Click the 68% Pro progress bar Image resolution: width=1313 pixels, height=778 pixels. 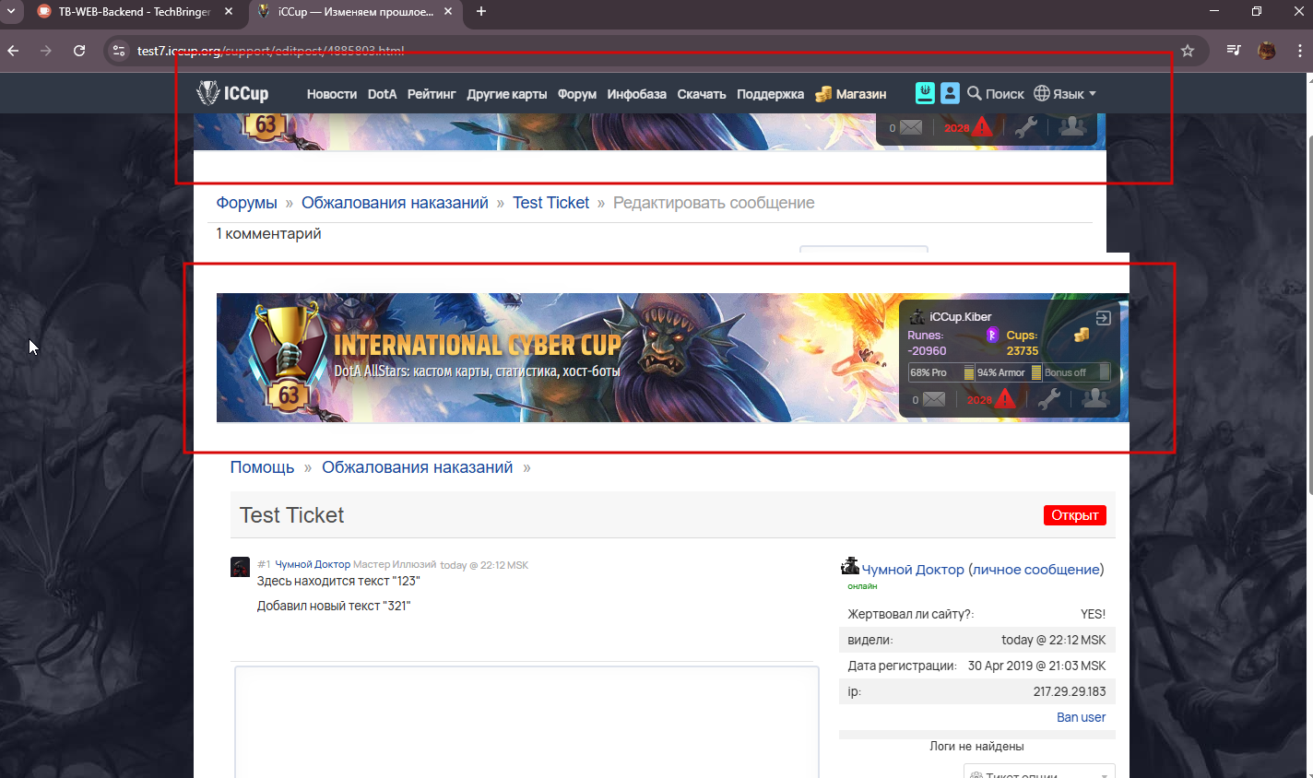coord(940,372)
